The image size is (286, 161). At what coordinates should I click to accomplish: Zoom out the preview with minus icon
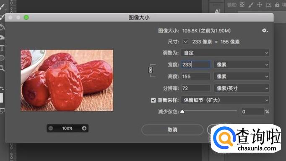pyautogui.click(x=51, y=128)
